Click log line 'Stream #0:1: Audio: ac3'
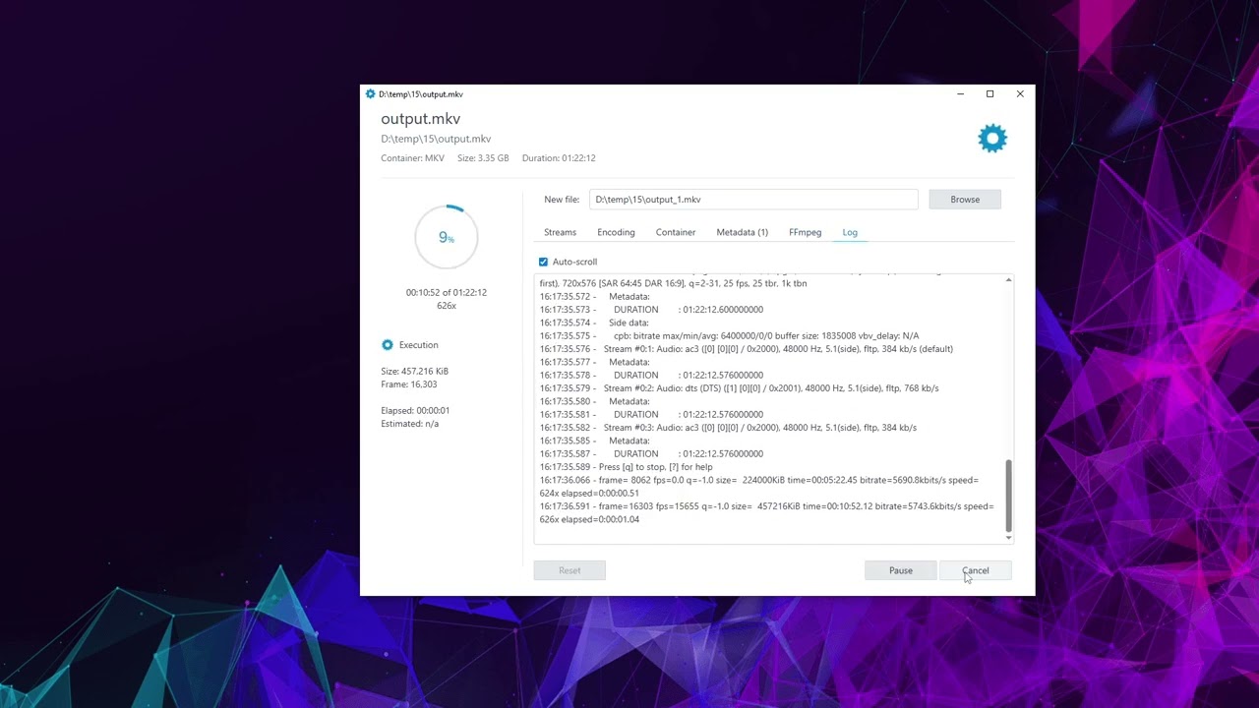 (746, 349)
